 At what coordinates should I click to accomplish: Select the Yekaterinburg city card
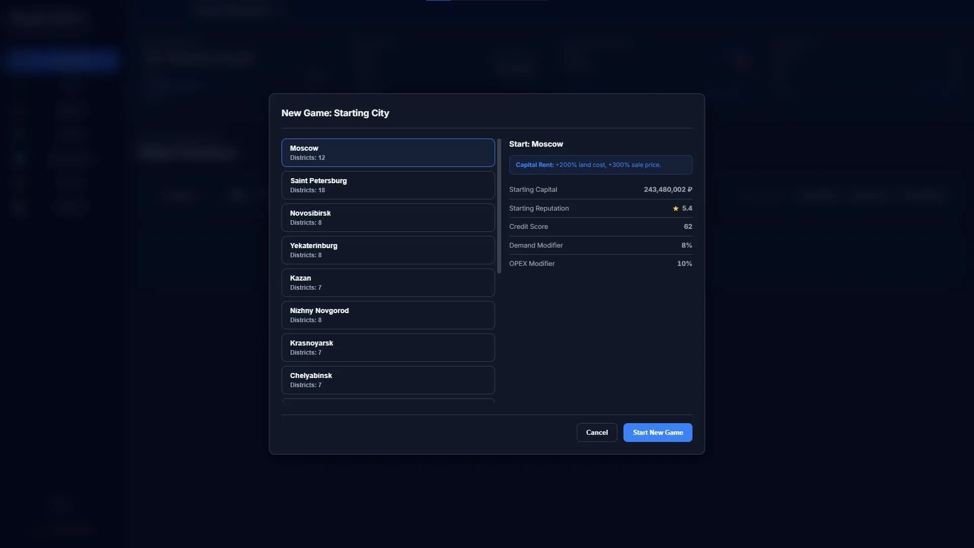(x=388, y=250)
